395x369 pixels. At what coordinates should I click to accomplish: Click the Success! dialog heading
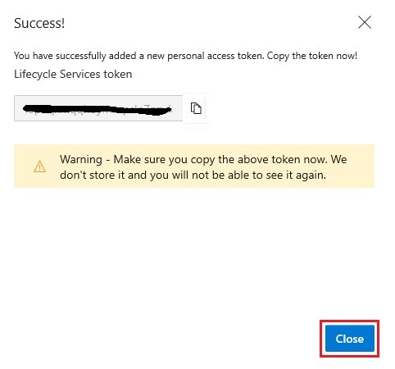tap(39, 23)
